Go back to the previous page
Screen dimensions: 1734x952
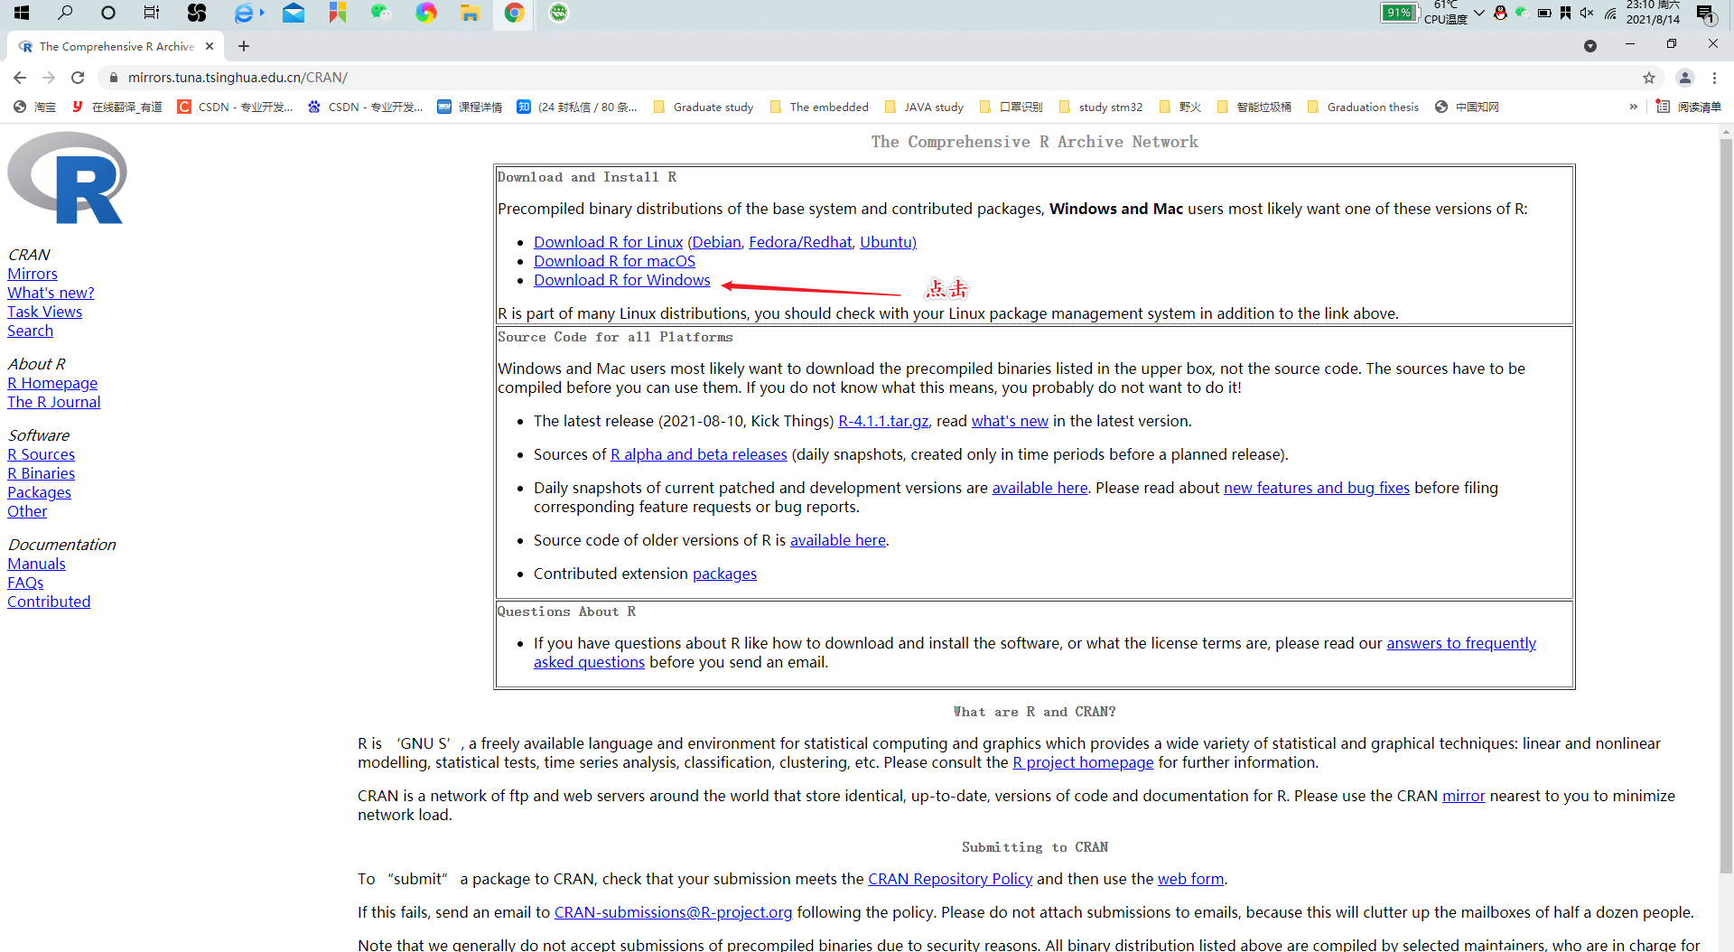click(x=20, y=78)
